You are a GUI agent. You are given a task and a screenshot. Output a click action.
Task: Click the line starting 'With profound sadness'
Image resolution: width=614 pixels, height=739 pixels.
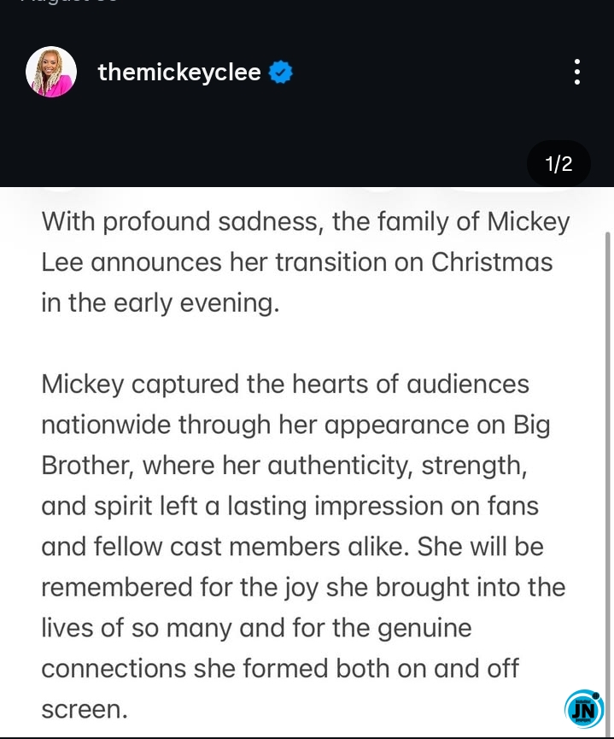[305, 222]
